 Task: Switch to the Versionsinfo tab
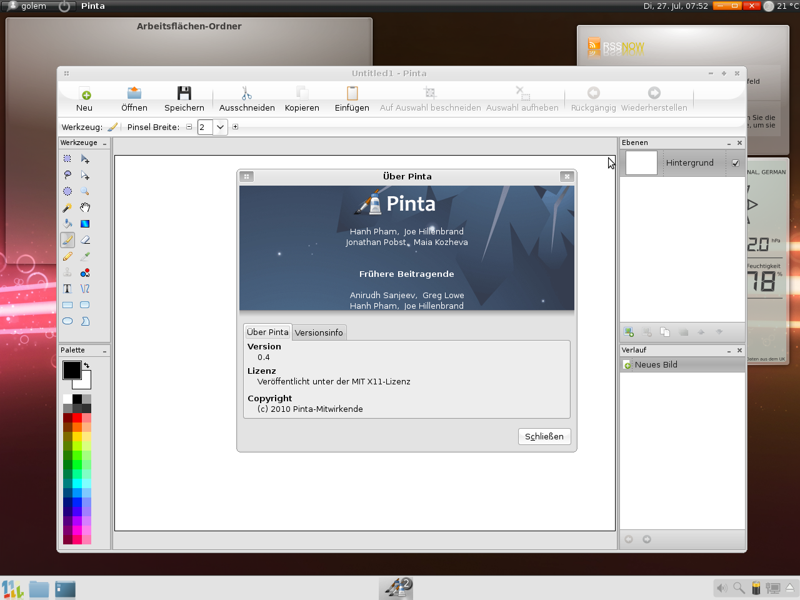tap(319, 332)
